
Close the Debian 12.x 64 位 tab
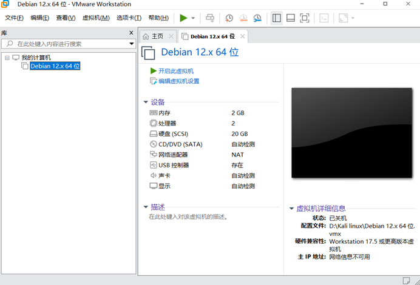pyautogui.click(x=242, y=36)
